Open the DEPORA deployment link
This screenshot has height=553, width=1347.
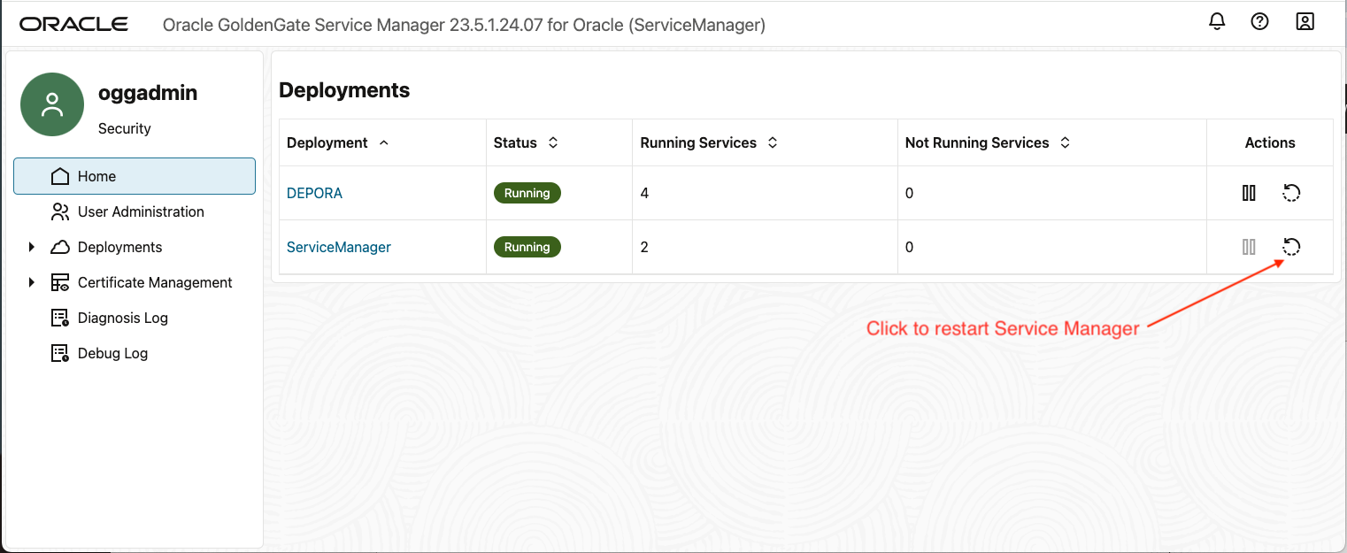click(314, 192)
